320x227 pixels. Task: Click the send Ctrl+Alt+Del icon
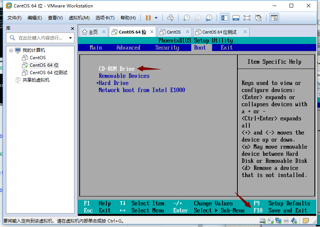(x=170, y=18)
